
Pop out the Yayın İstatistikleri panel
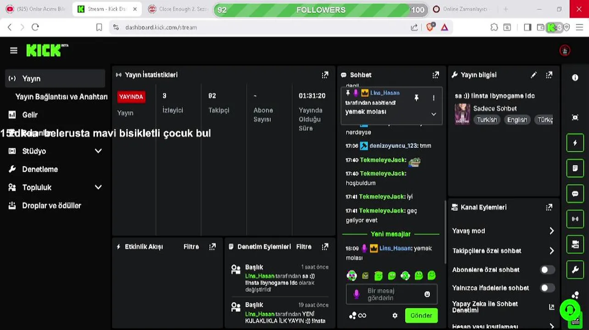(325, 75)
